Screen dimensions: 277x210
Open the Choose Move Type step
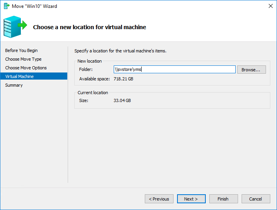tap(23, 59)
